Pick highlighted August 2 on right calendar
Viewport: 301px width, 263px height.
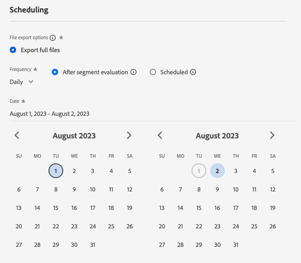[217, 171]
